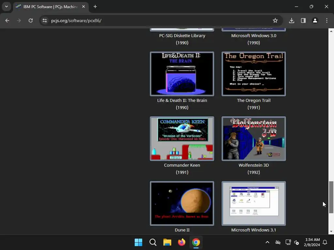Click the scrollbar down arrow
This screenshot has width=334, height=250.
point(331,231)
